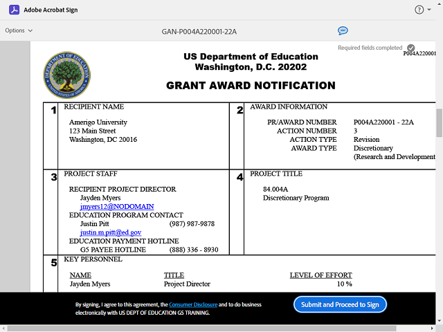Click the PROJECT STAFF section heading
Viewport: 443px width, 332px height.
coord(91,174)
